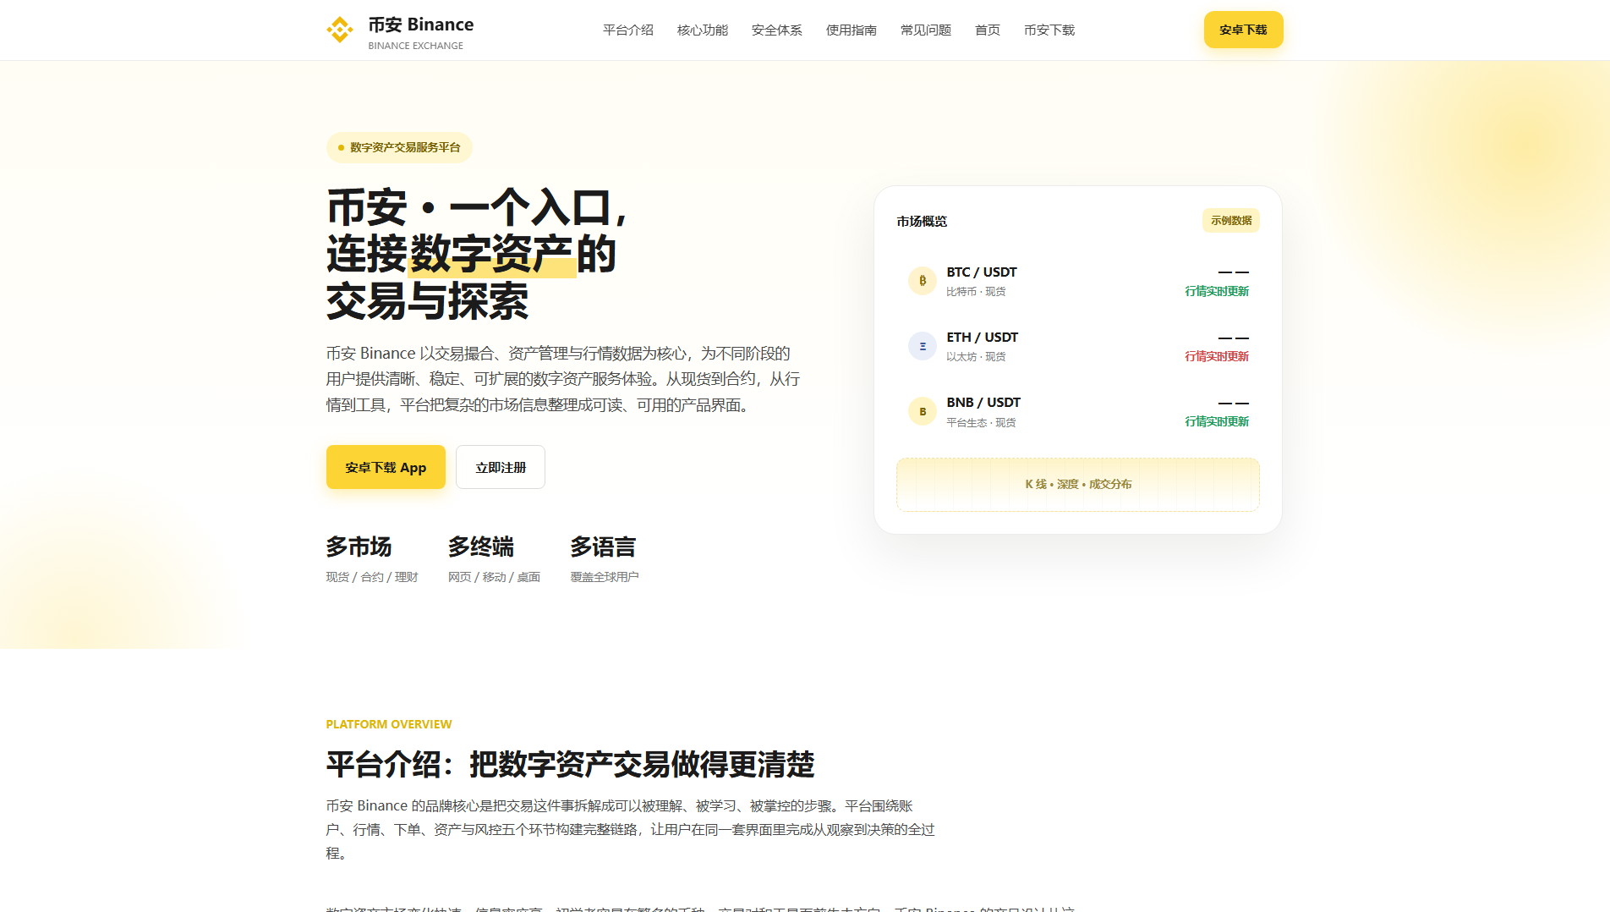Click the 安卓下载 App button
Viewport: 1610px width, 912px height.
coord(386,467)
